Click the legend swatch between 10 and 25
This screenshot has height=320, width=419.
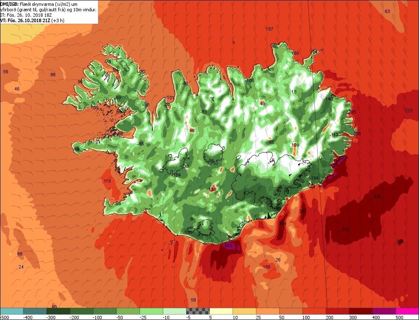[245, 311]
